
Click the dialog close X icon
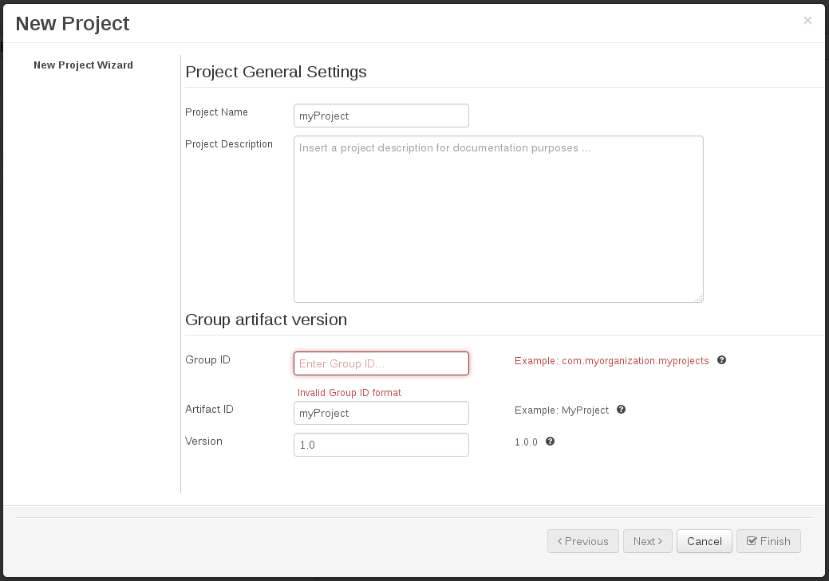pos(807,20)
